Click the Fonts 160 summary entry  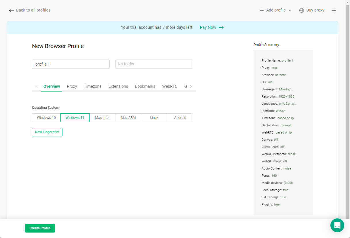pos(269,176)
